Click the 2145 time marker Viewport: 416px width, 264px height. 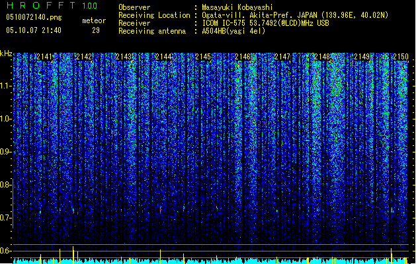point(203,57)
